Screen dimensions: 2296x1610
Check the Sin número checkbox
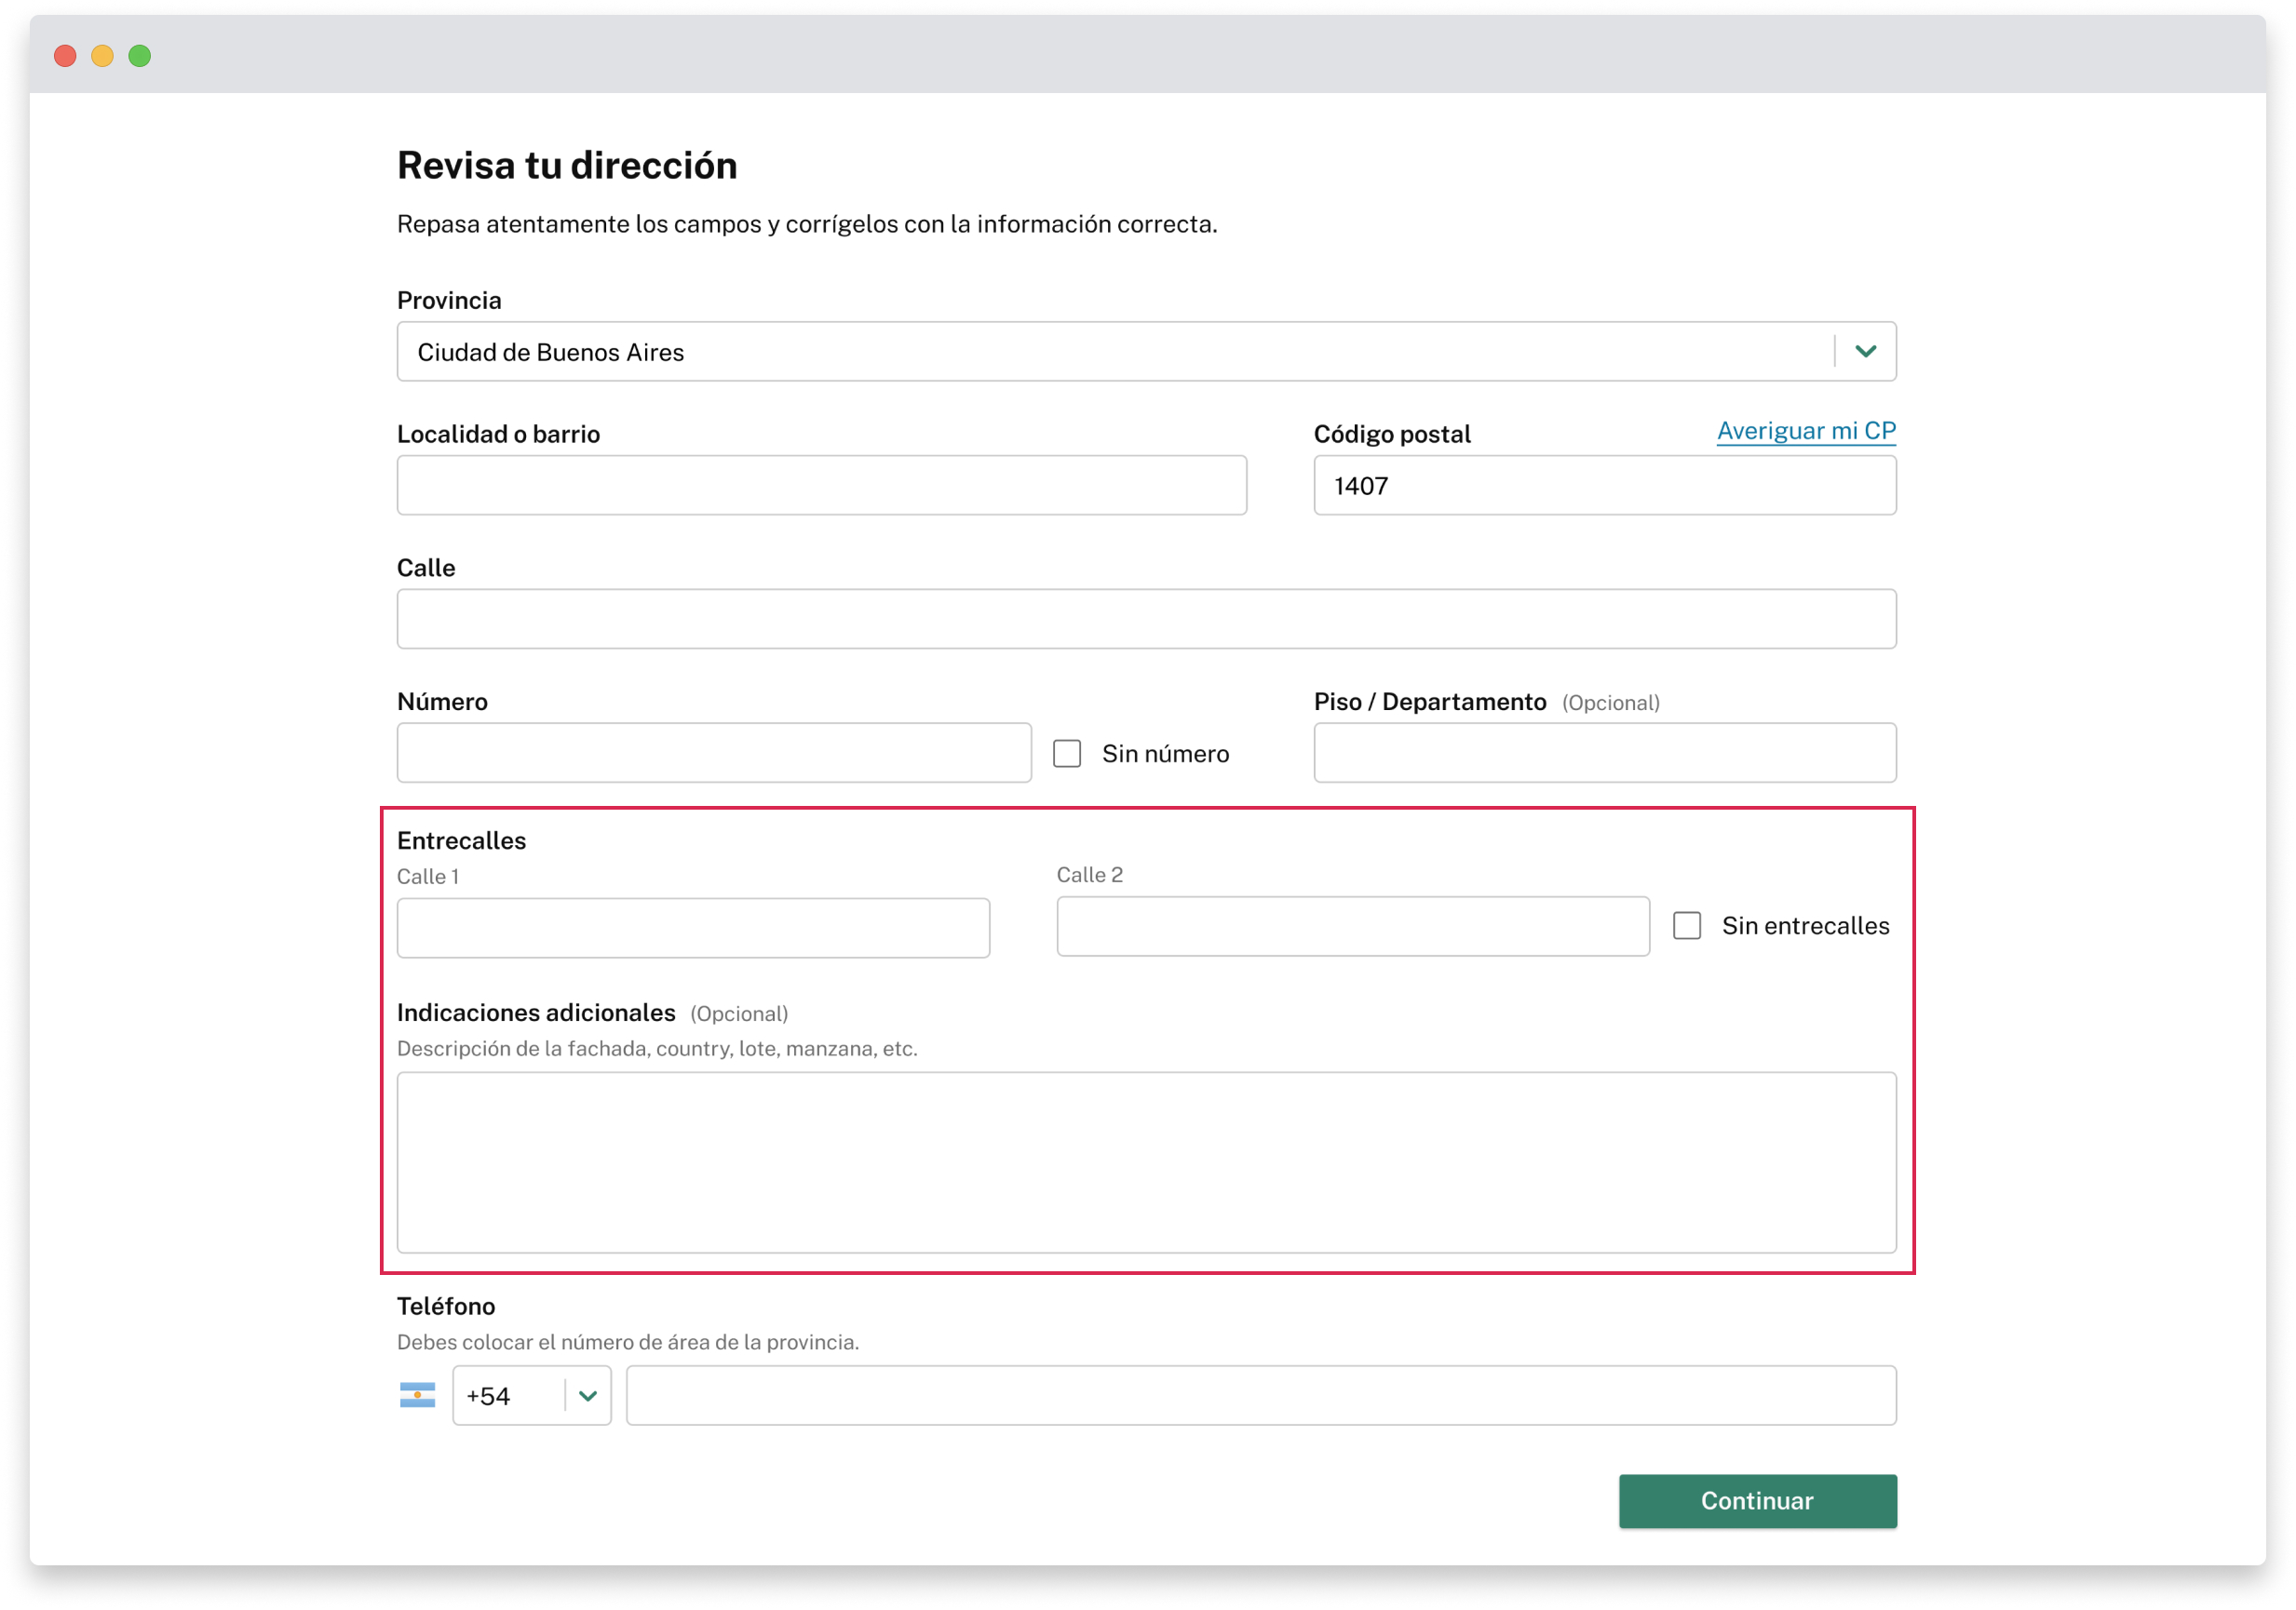(1067, 754)
